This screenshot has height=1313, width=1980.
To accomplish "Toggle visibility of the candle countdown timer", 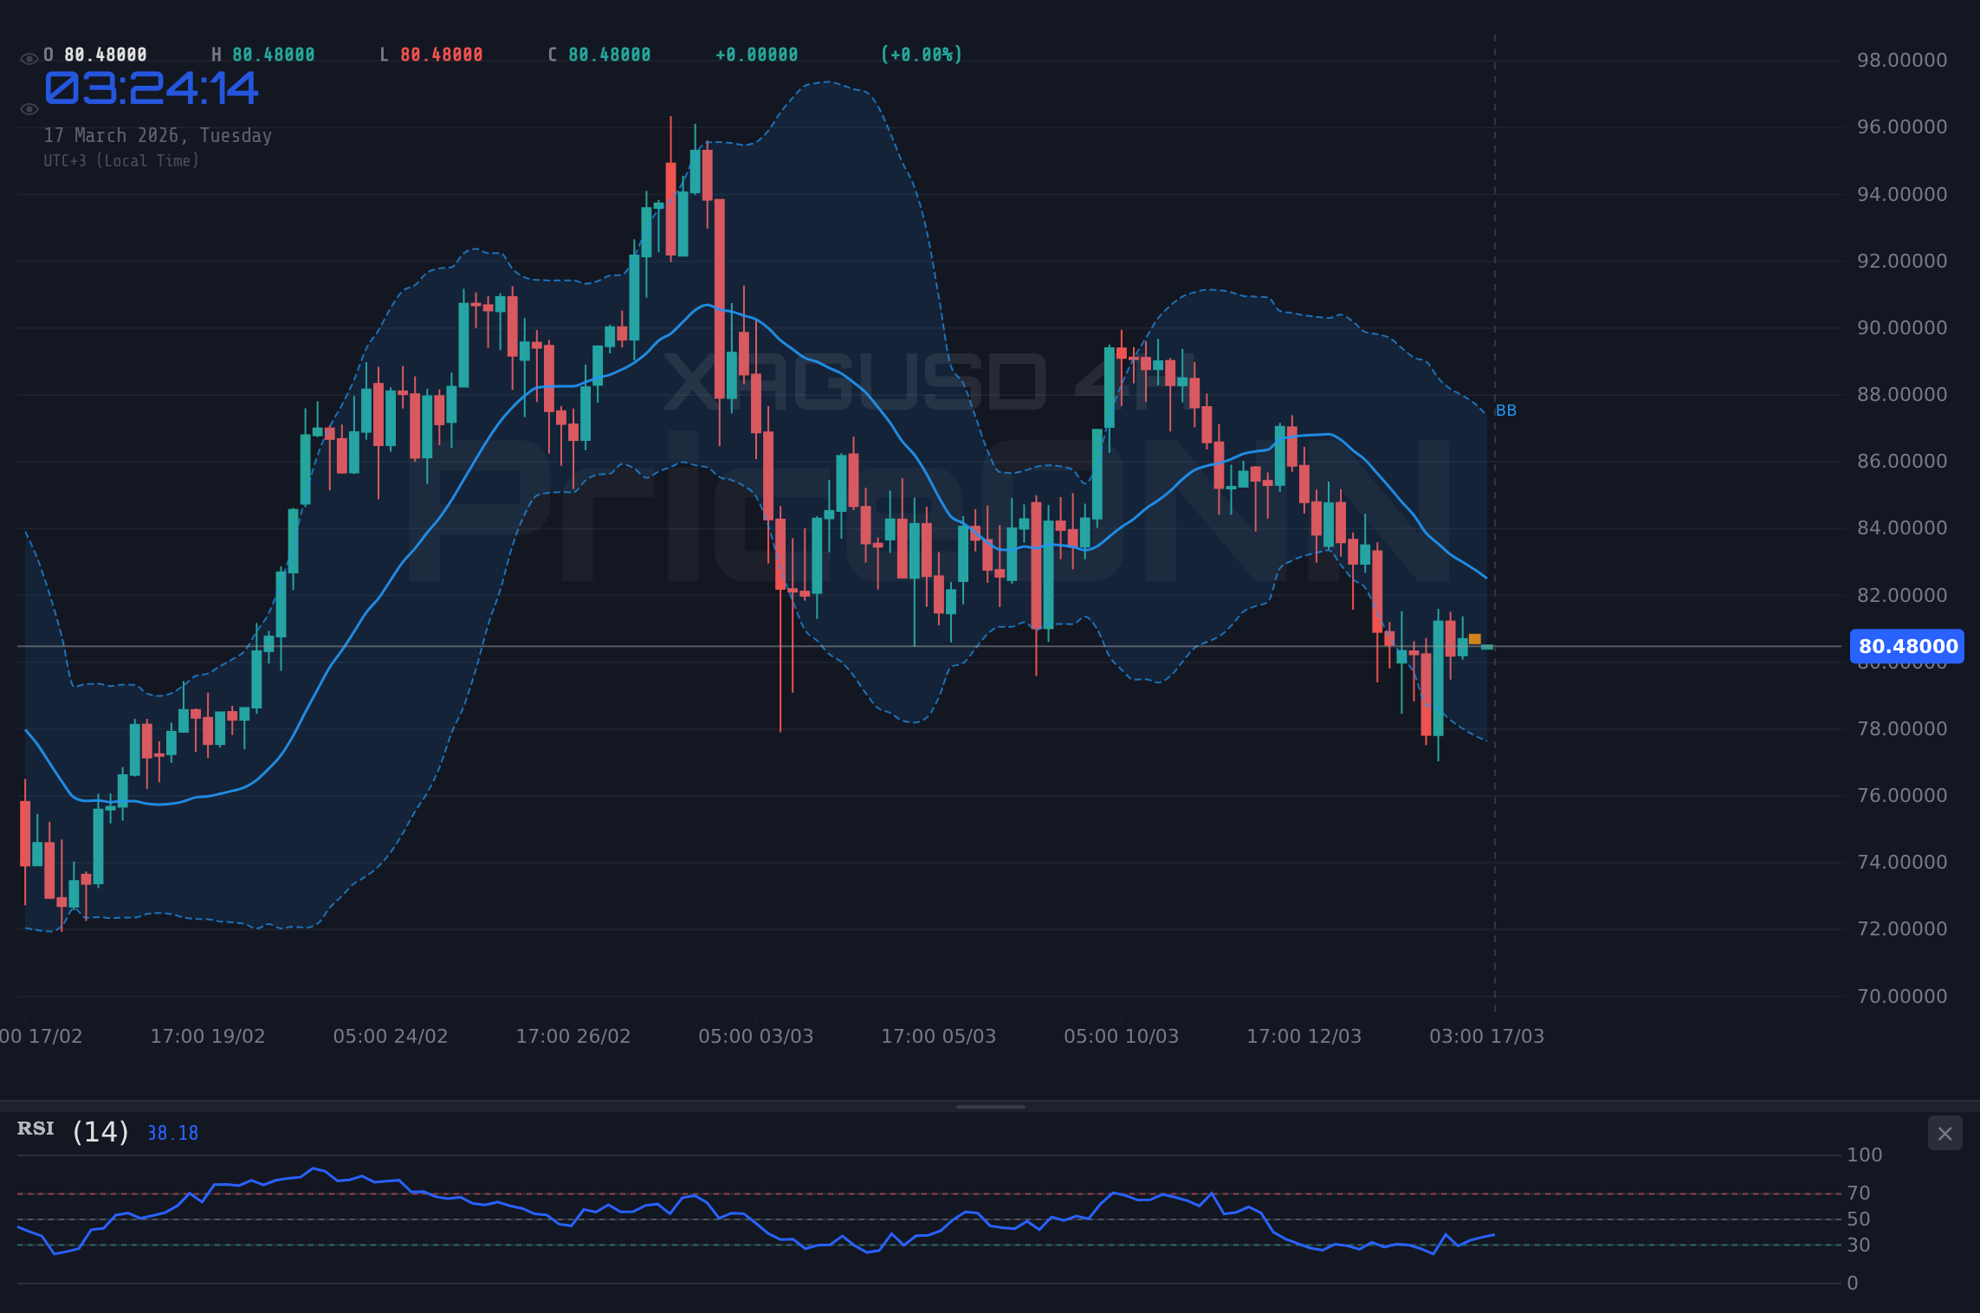I will click(x=29, y=107).
